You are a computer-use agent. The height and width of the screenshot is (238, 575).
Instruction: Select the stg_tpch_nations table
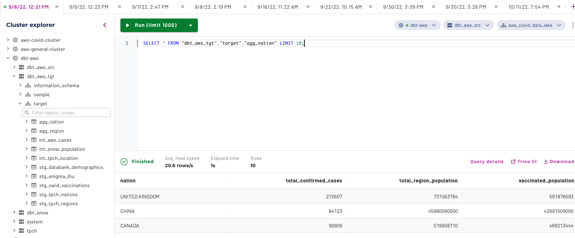point(59,194)
